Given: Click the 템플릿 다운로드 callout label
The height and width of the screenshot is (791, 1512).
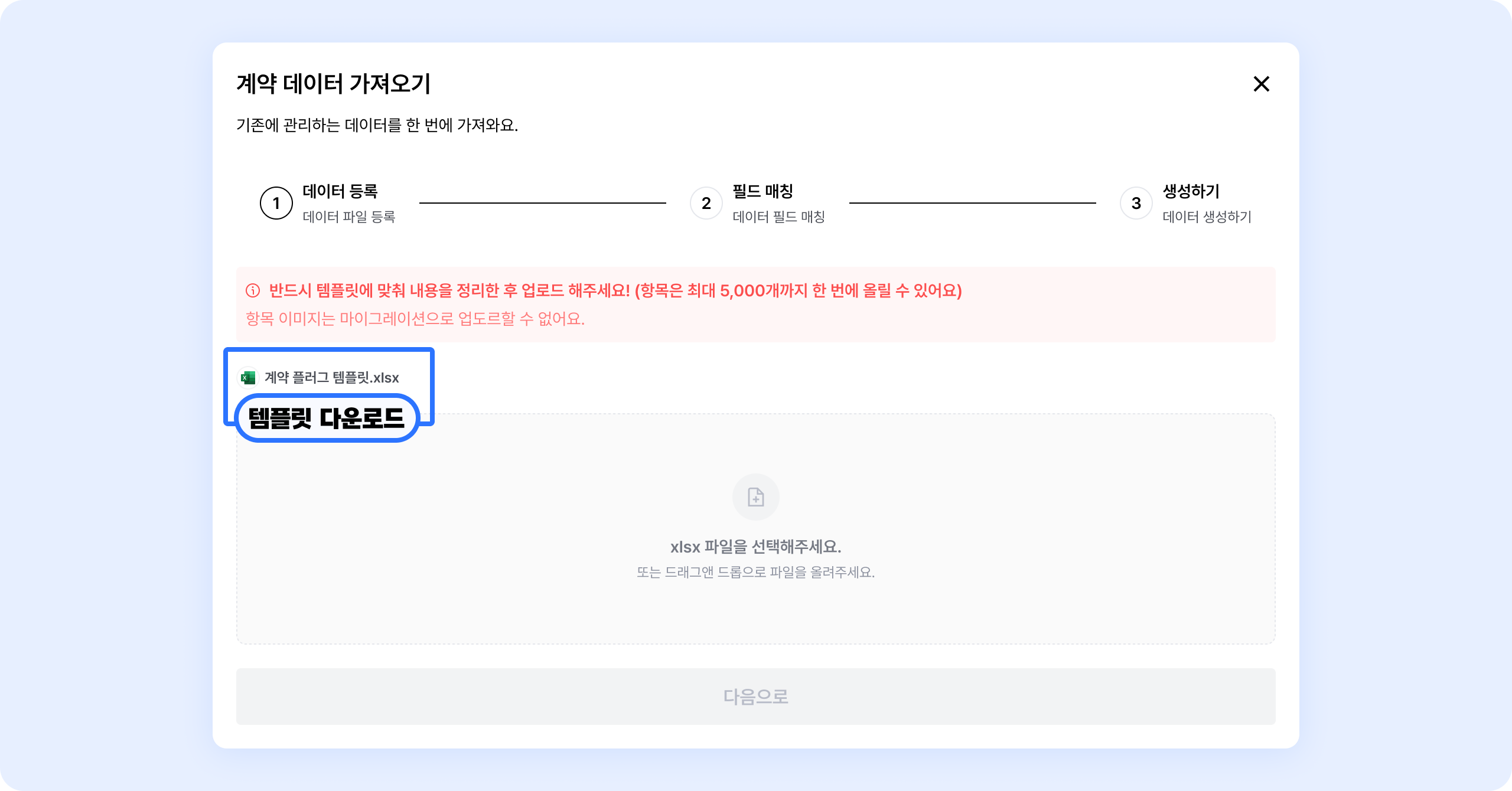Looking at the screenshot, I should click(327, 418).
